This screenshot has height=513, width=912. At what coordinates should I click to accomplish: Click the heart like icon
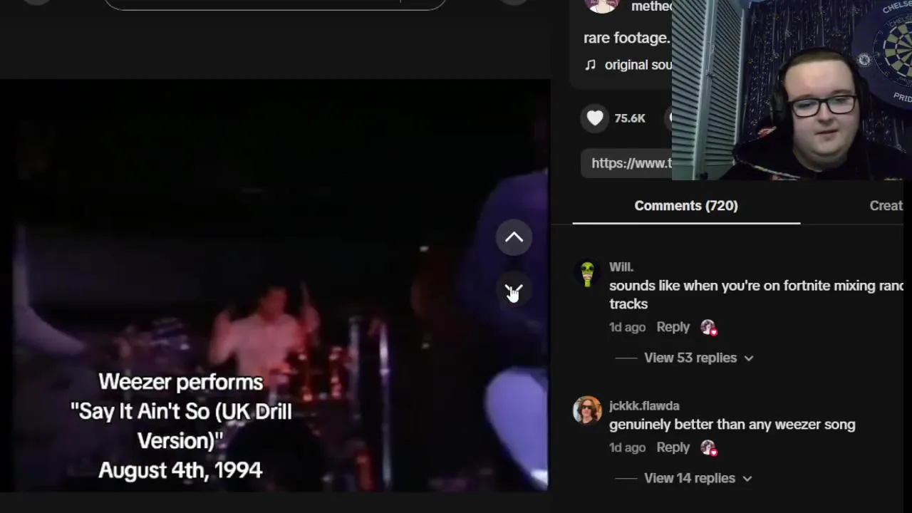tap(595, 118)
